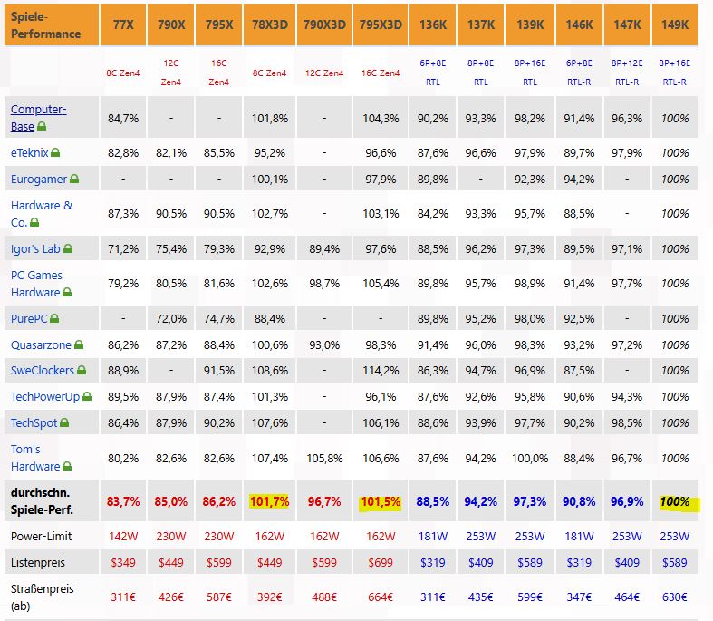Click the lock icon beside PC Games Hardware
This screenshot has height=621, width=713.
point(67,292)
